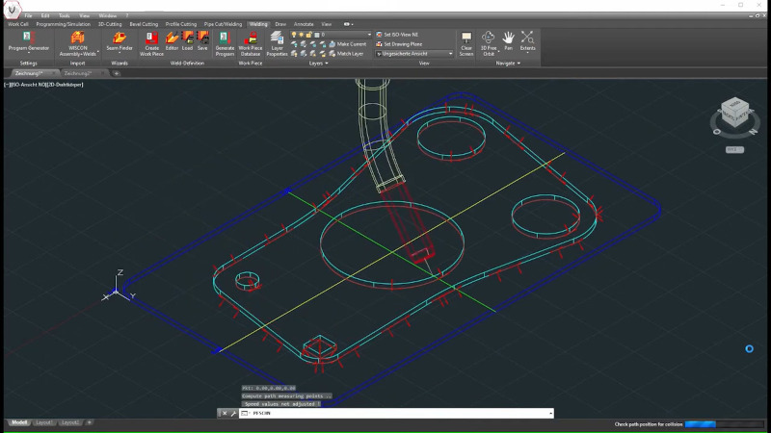Click the Set ISO-View NE icon
771x433 pixels.
(x=379, y=35)
